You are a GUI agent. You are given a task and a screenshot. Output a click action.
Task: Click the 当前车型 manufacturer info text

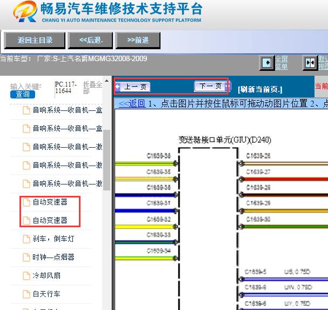pyautogui.click(x=73, y=58)
